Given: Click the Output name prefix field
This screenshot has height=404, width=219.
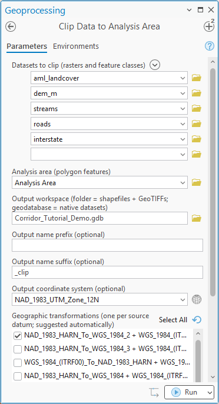Looking at the screenshot, I should point(107,245).
